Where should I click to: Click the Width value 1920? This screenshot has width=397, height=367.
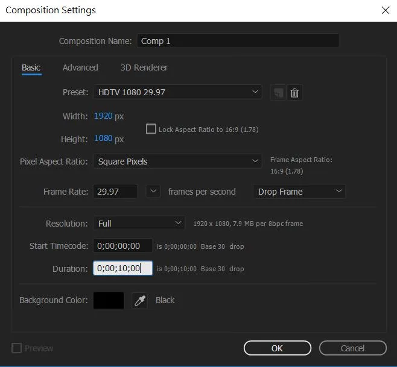[x=103, y=116]
